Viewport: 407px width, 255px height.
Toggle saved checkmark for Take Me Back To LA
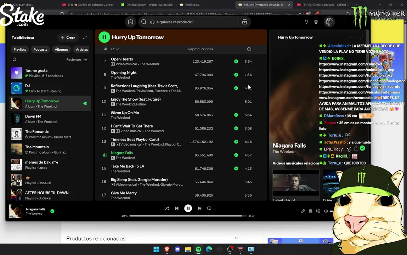coord(236,168)
